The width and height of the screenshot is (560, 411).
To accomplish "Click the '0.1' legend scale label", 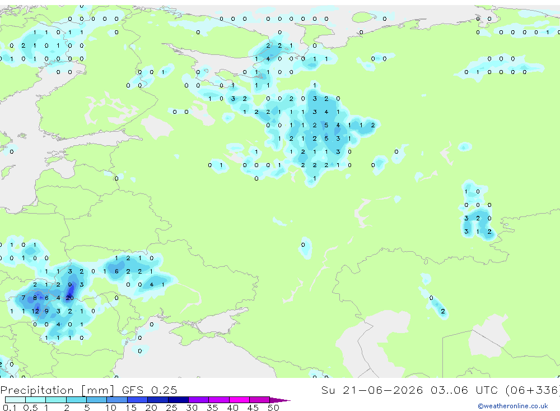I will pos(10,408).
